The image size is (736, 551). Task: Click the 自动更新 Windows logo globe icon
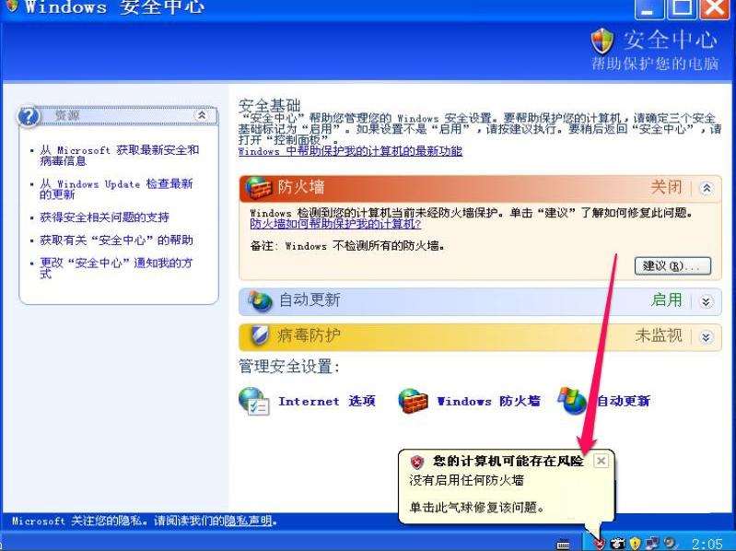point(572,400)
